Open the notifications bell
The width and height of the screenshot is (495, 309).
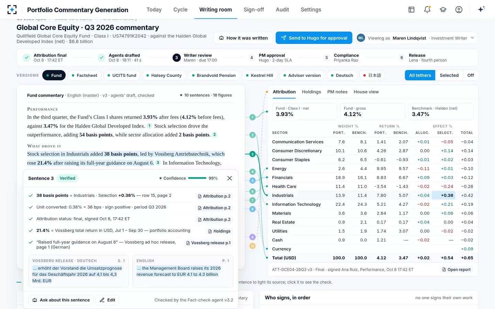click(x=427, y=10)
